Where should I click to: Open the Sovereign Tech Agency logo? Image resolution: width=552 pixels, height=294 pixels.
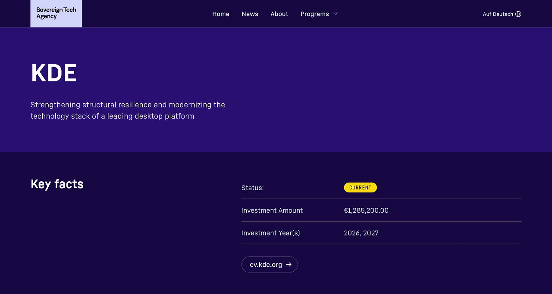point(56,13)
